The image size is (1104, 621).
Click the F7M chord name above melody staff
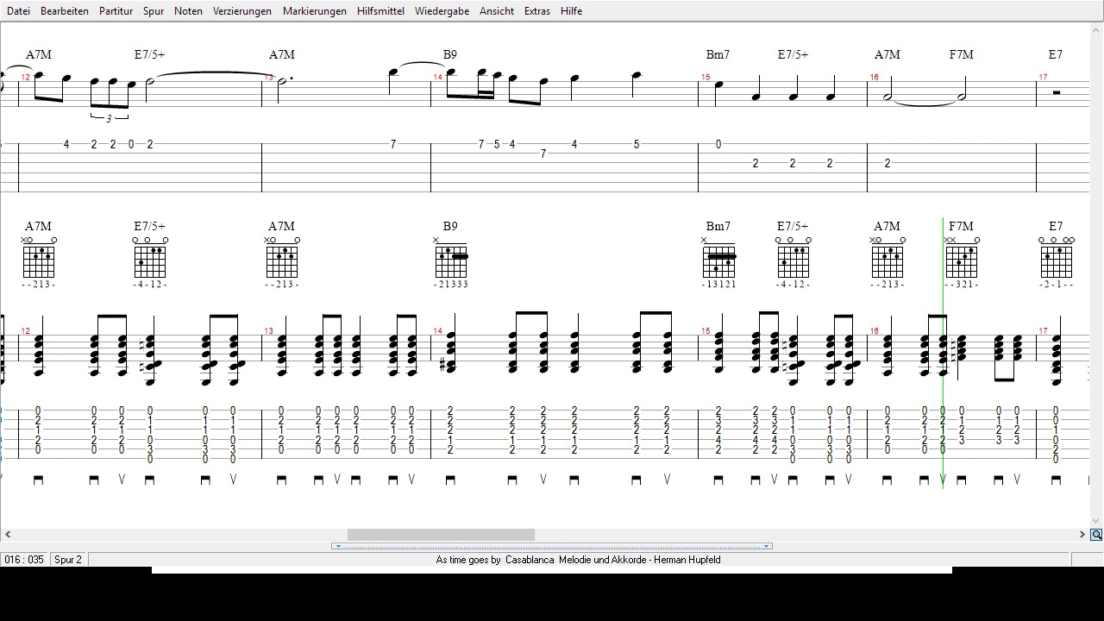tap(961, 54)
